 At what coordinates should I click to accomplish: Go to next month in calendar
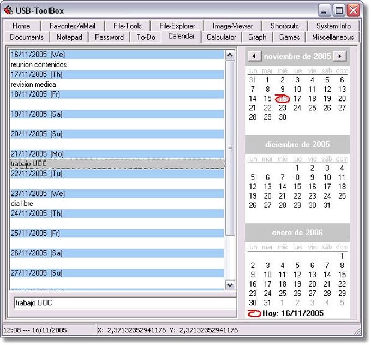340,56
